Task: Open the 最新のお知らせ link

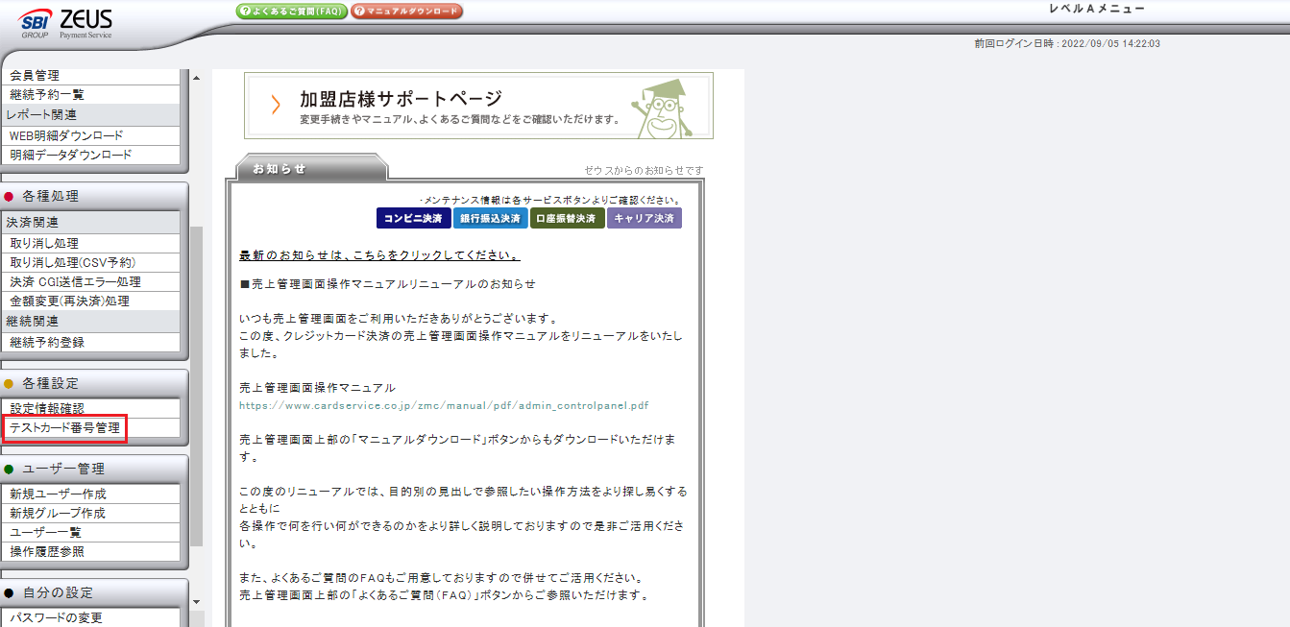Action: pos(379,255)
